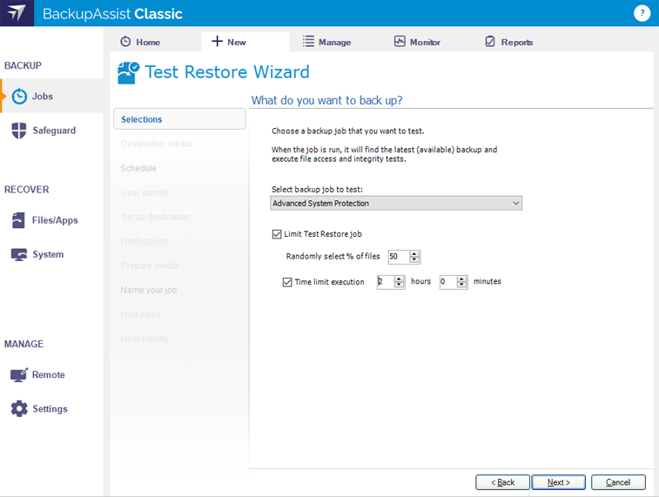Click the Jobs clock icon in sidebar
659x497 pixels.
[x=19, y=97]
